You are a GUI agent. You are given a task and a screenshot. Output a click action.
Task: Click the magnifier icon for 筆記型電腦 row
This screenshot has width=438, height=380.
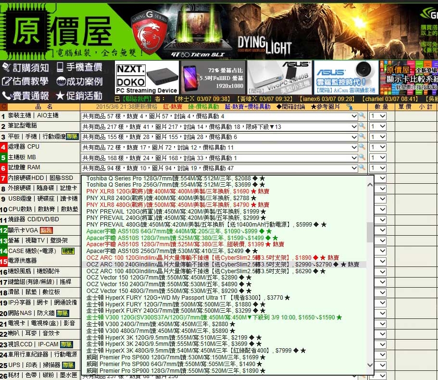tap(363, 126)
